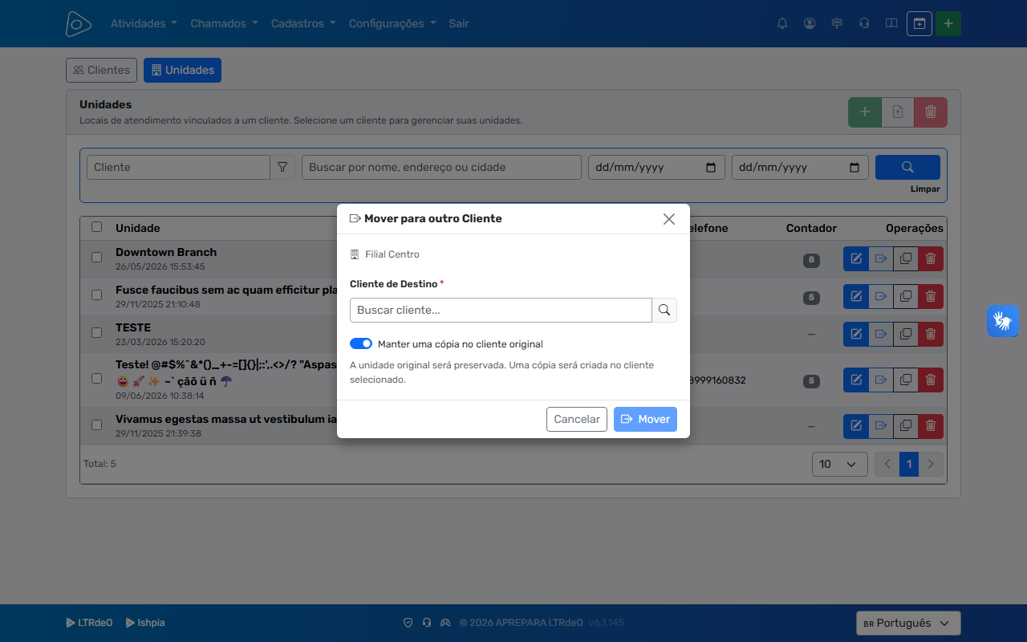Click the Contador column header
The width and height of the screenshot is (1027, 642).
pos(811,228)
